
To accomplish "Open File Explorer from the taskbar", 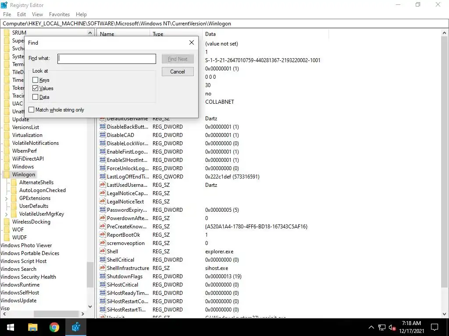I will 32,327.
